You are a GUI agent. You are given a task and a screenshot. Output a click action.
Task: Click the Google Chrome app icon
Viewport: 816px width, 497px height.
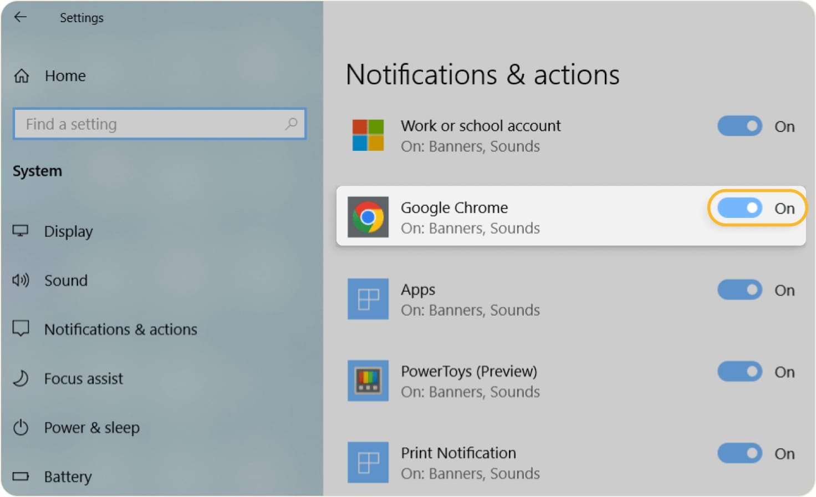click(x=368, y=217)
